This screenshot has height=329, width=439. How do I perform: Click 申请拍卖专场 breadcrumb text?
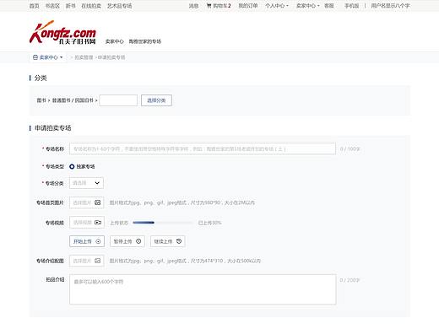tap(111, 57)
